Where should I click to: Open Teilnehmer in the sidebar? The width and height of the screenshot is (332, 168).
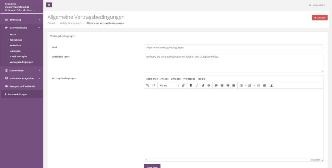point(16,40)
